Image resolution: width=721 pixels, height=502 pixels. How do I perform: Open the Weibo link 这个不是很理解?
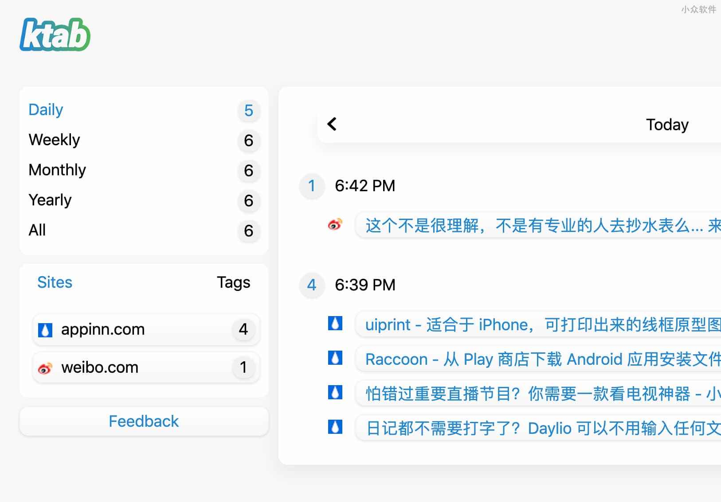click(538, 226)
